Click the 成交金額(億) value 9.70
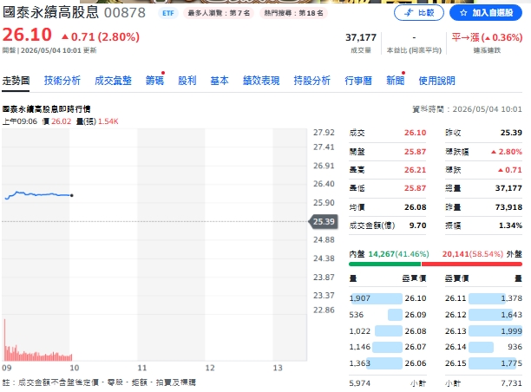Screen dimensions: 531x392 pos(417,225)
